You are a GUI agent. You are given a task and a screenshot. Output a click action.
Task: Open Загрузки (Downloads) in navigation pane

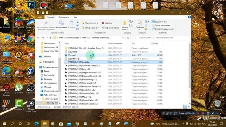pos(46,79)
